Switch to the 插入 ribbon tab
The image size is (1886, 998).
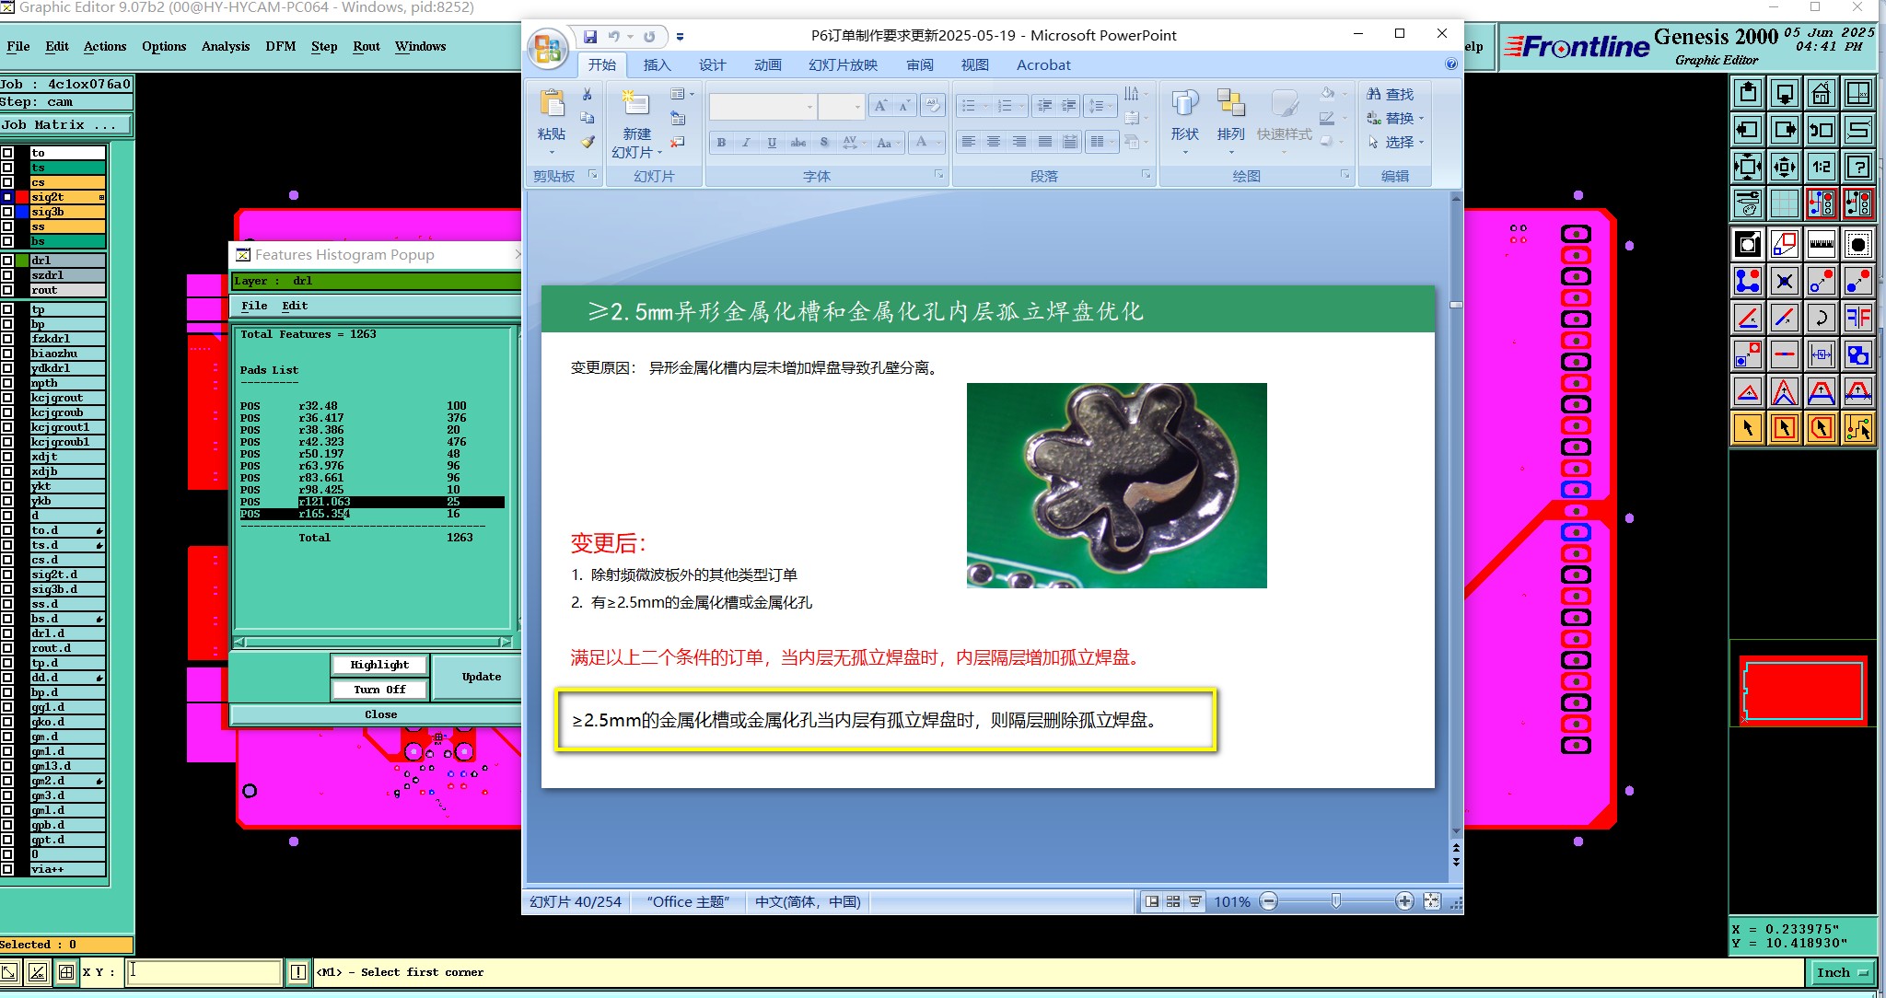click(657, 65)
